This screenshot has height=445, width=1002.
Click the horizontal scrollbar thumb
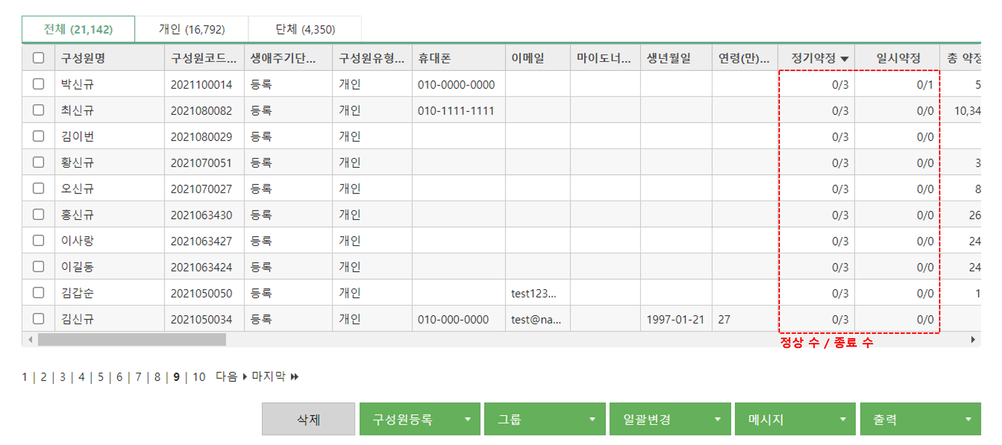(x=132, y=340)
